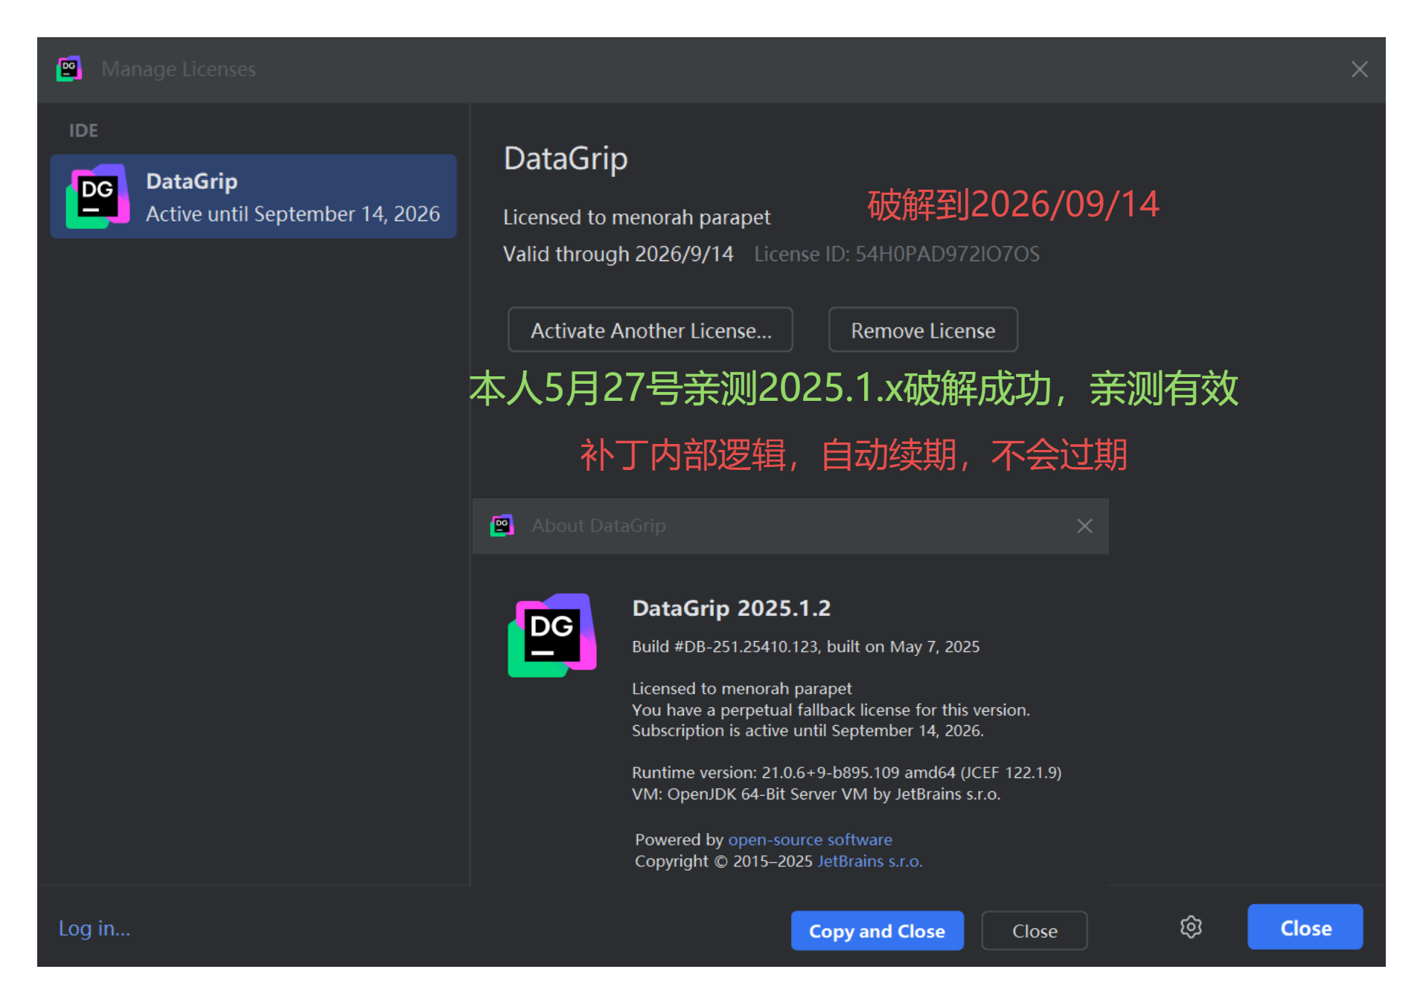Click the Copyright © 2015–2025 text

point(723,861)
